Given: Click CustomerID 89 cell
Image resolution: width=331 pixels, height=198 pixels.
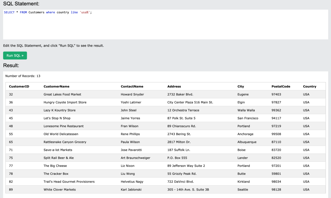Looking at the screenshot, I should [11, 189].
